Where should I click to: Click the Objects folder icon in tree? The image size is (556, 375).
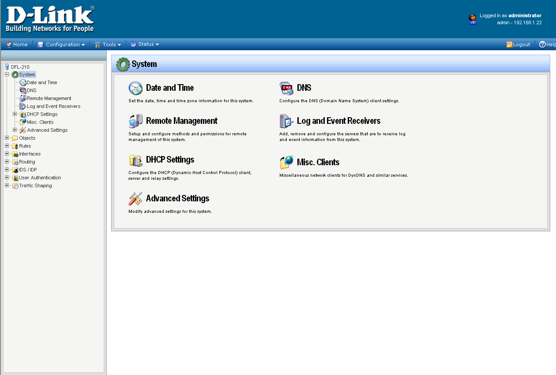(15, 138)
